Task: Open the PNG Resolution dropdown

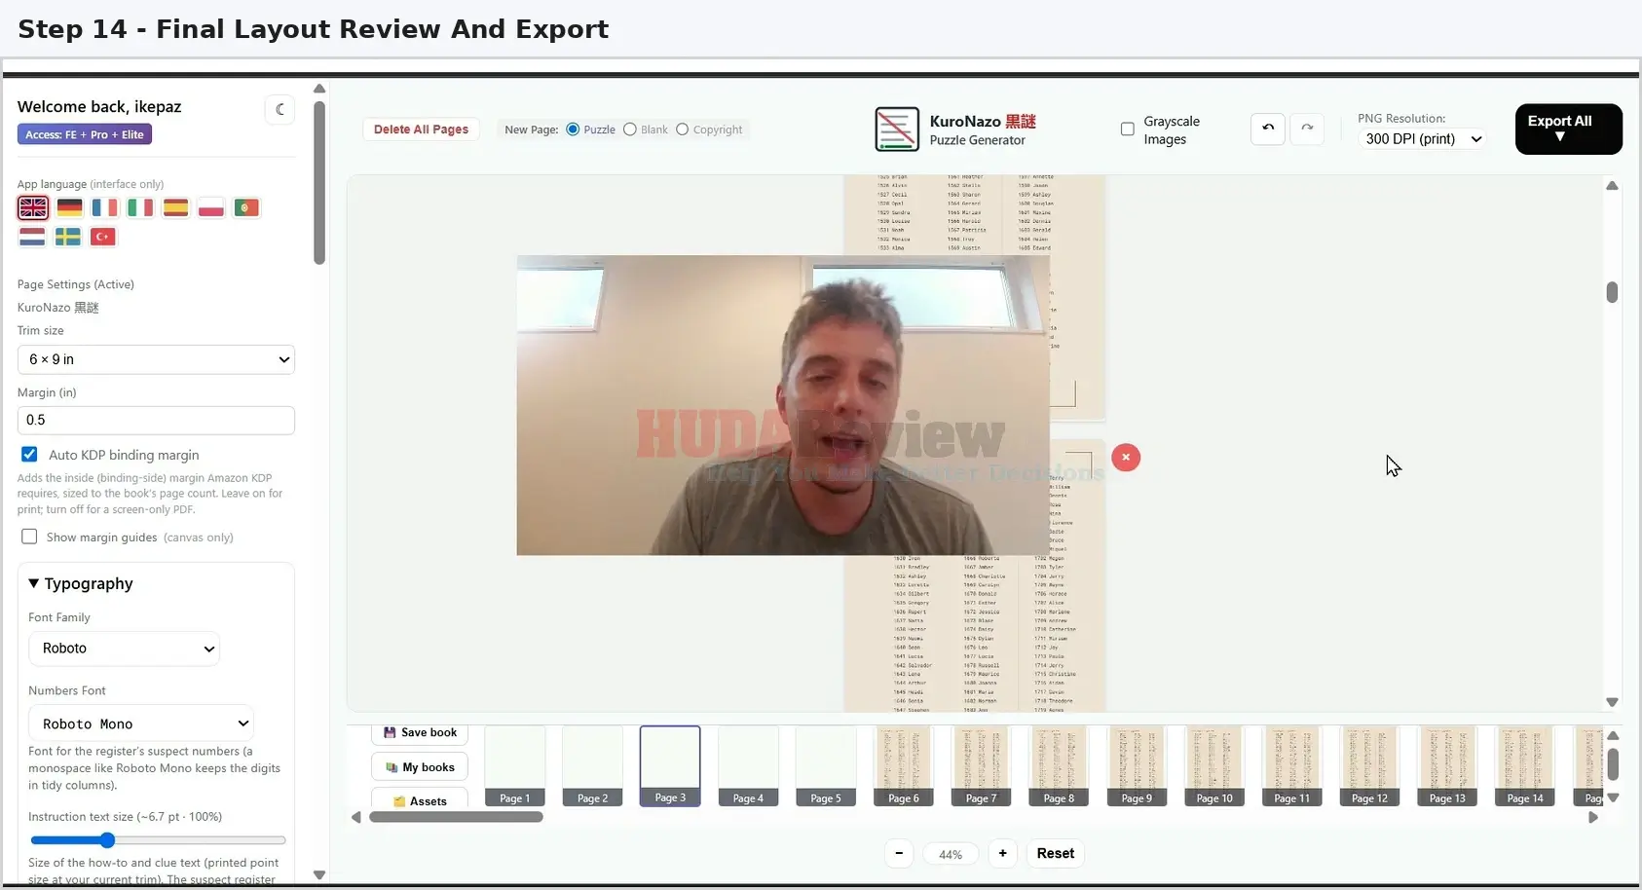Action: pos(1423,139)
